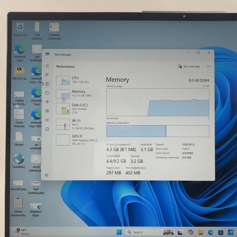Open the Startup apps icon in sidebar

coord(47,102)
